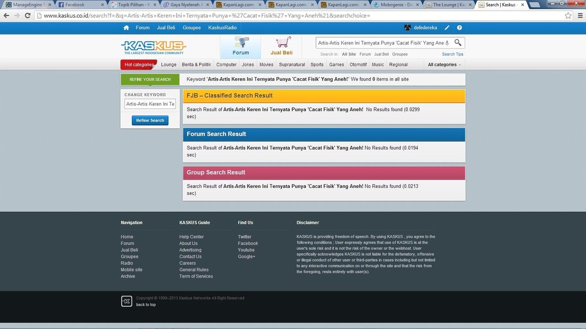Open the Chrome menu icon
The width and height of the screenshot is (586, 329).
click(580, 16)
